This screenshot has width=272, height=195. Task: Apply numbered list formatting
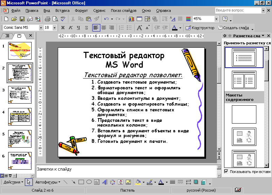(121, 28)
